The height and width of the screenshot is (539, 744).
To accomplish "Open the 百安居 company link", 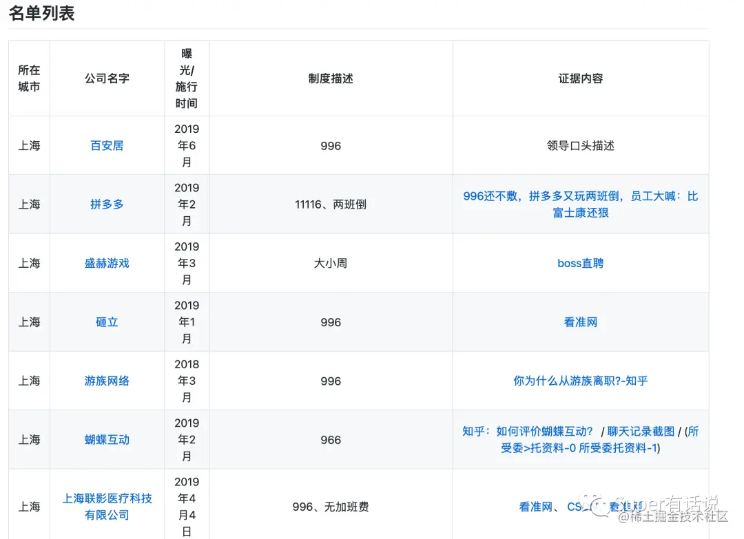I will (107, 145).
